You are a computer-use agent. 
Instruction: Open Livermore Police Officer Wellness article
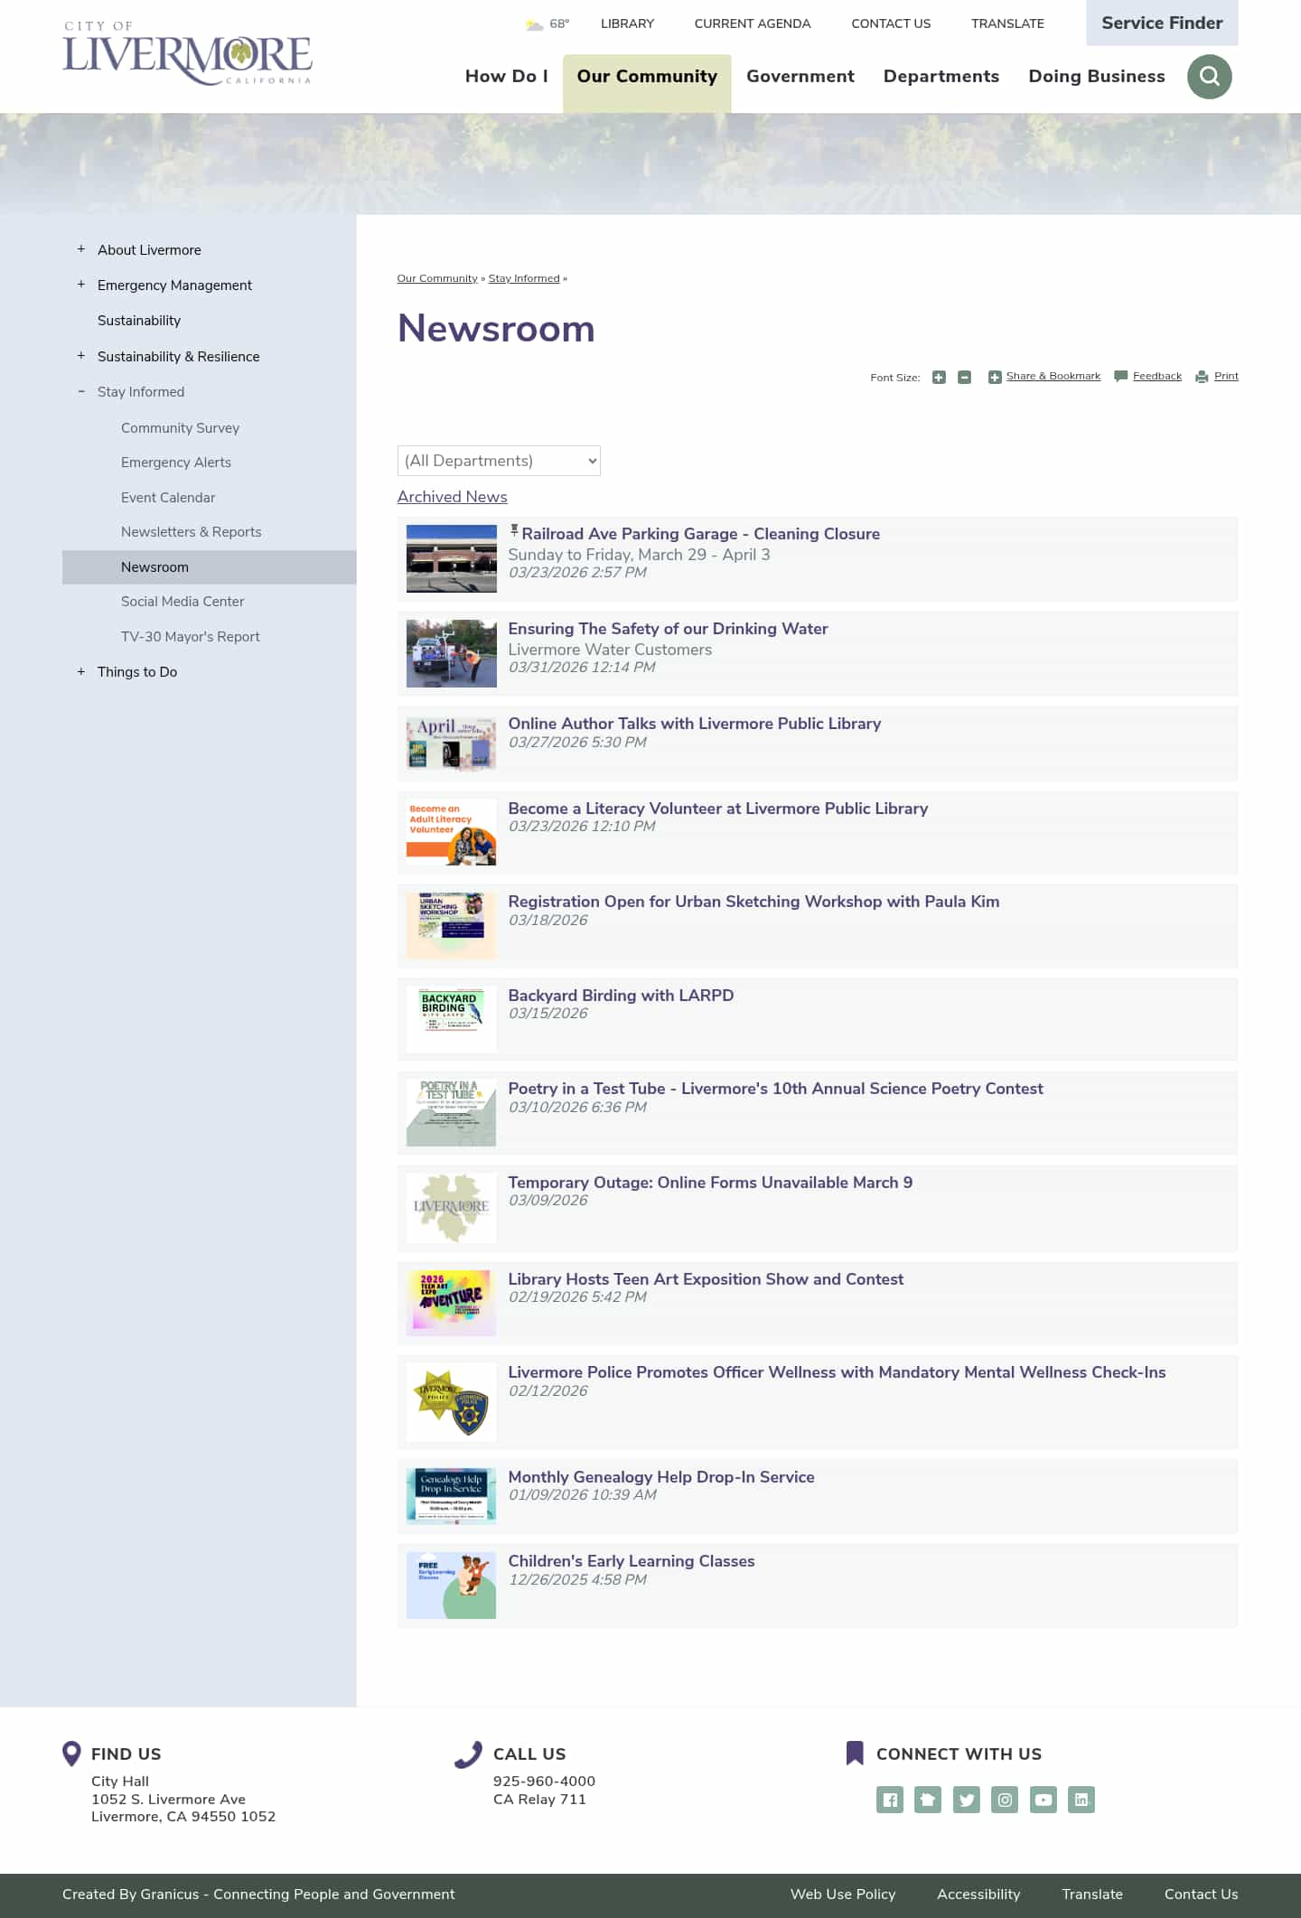click(837, 1372)
